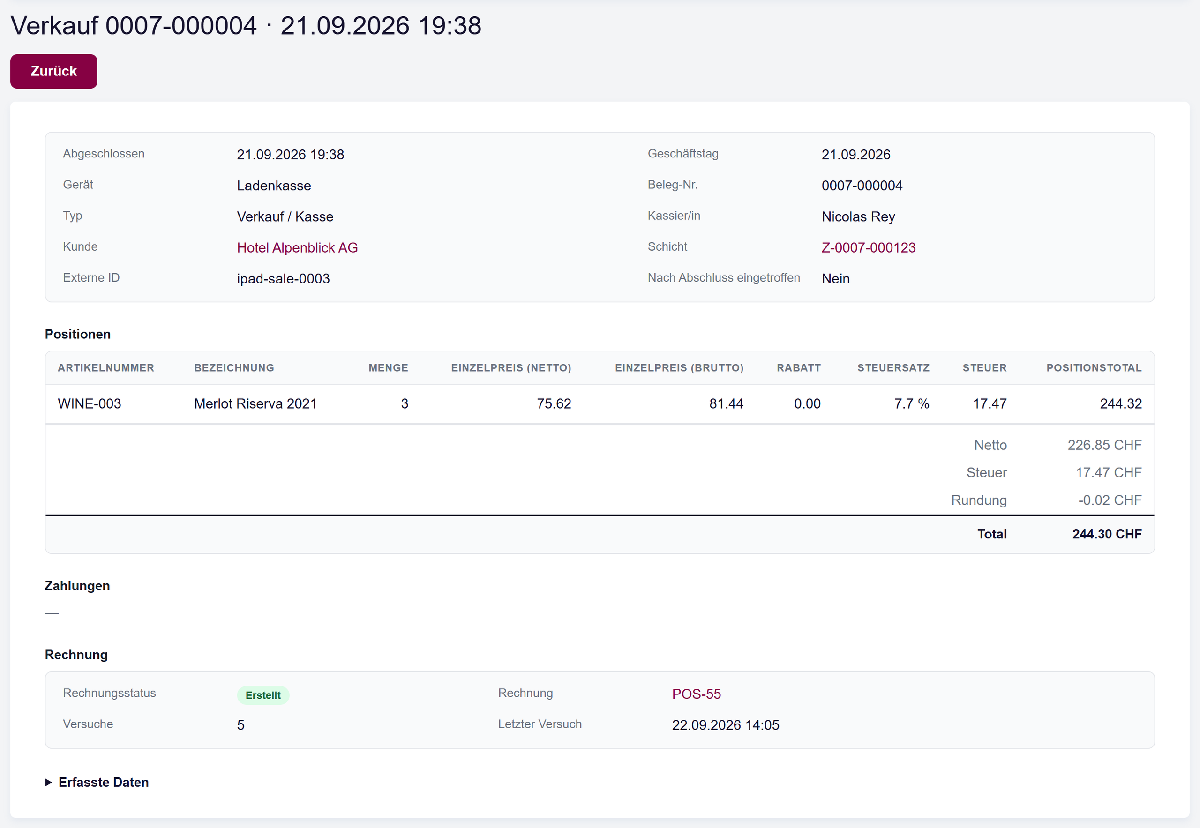Viewport: 1200px width, 828px height.
Task: Click the Rechnung section heading
Action: coord(76,655)
